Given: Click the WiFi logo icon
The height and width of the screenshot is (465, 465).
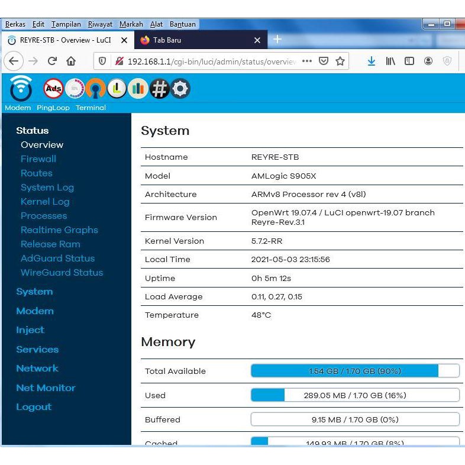Looking at the screenshot, I should tap(21, 89).
